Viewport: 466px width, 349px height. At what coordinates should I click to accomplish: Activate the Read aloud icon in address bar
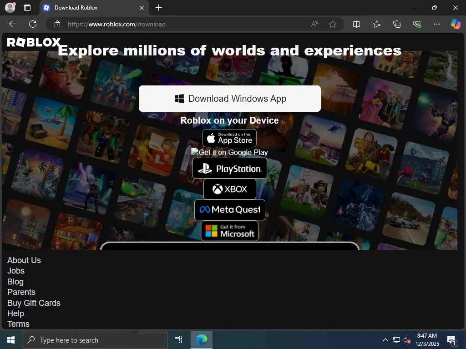pyautogui.click(x=314, y=24)
